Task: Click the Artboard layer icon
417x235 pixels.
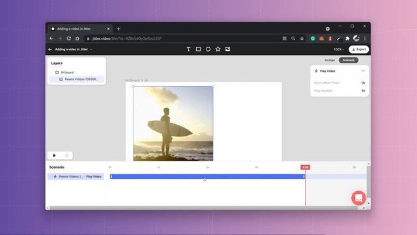Action: click(57, 72)
